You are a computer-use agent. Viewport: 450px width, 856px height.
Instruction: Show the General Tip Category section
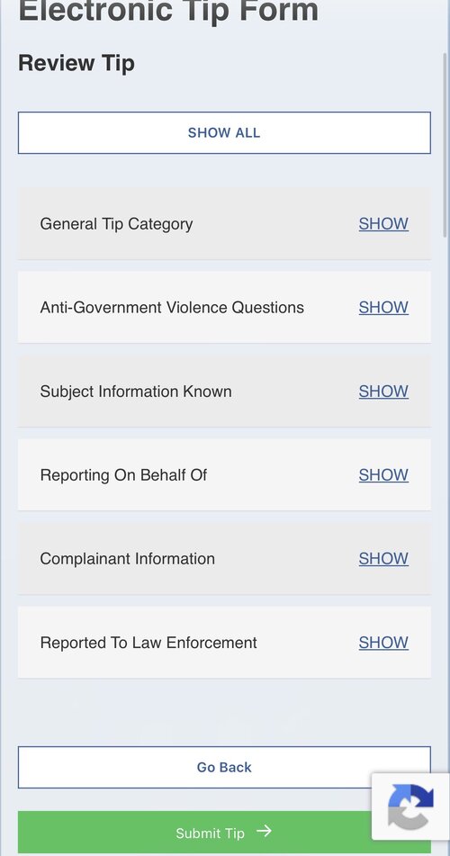[x=383, y=224]
